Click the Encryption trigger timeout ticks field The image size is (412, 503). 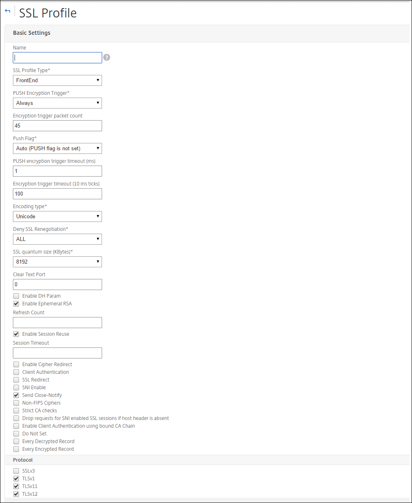pyautogui.click(x=57, y=194)
